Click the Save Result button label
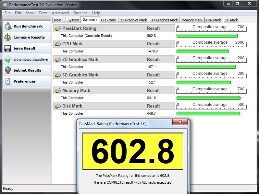 click(x=24, y=48)
